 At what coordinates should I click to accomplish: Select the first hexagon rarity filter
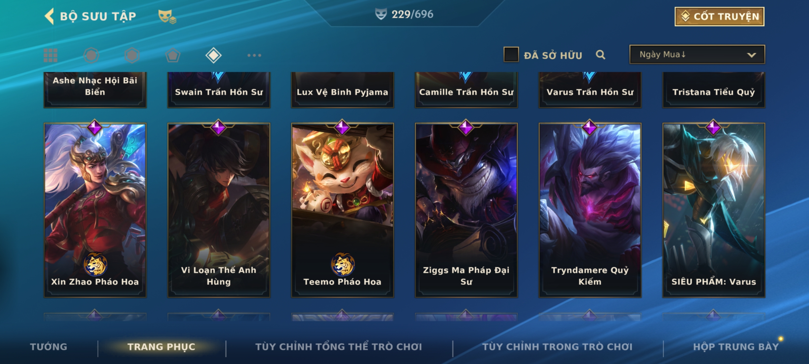pos(91,55)
